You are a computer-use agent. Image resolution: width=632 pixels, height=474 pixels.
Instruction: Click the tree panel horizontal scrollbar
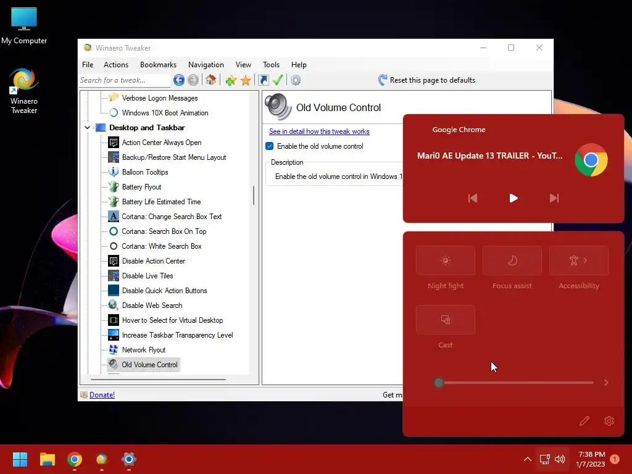158,380
